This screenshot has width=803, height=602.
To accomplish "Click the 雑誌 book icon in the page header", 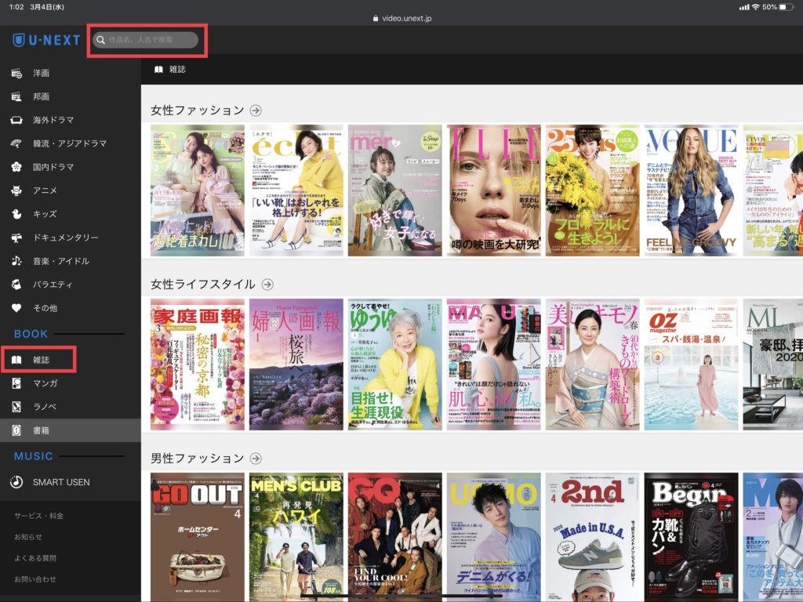I will click(x=158, y=70).
